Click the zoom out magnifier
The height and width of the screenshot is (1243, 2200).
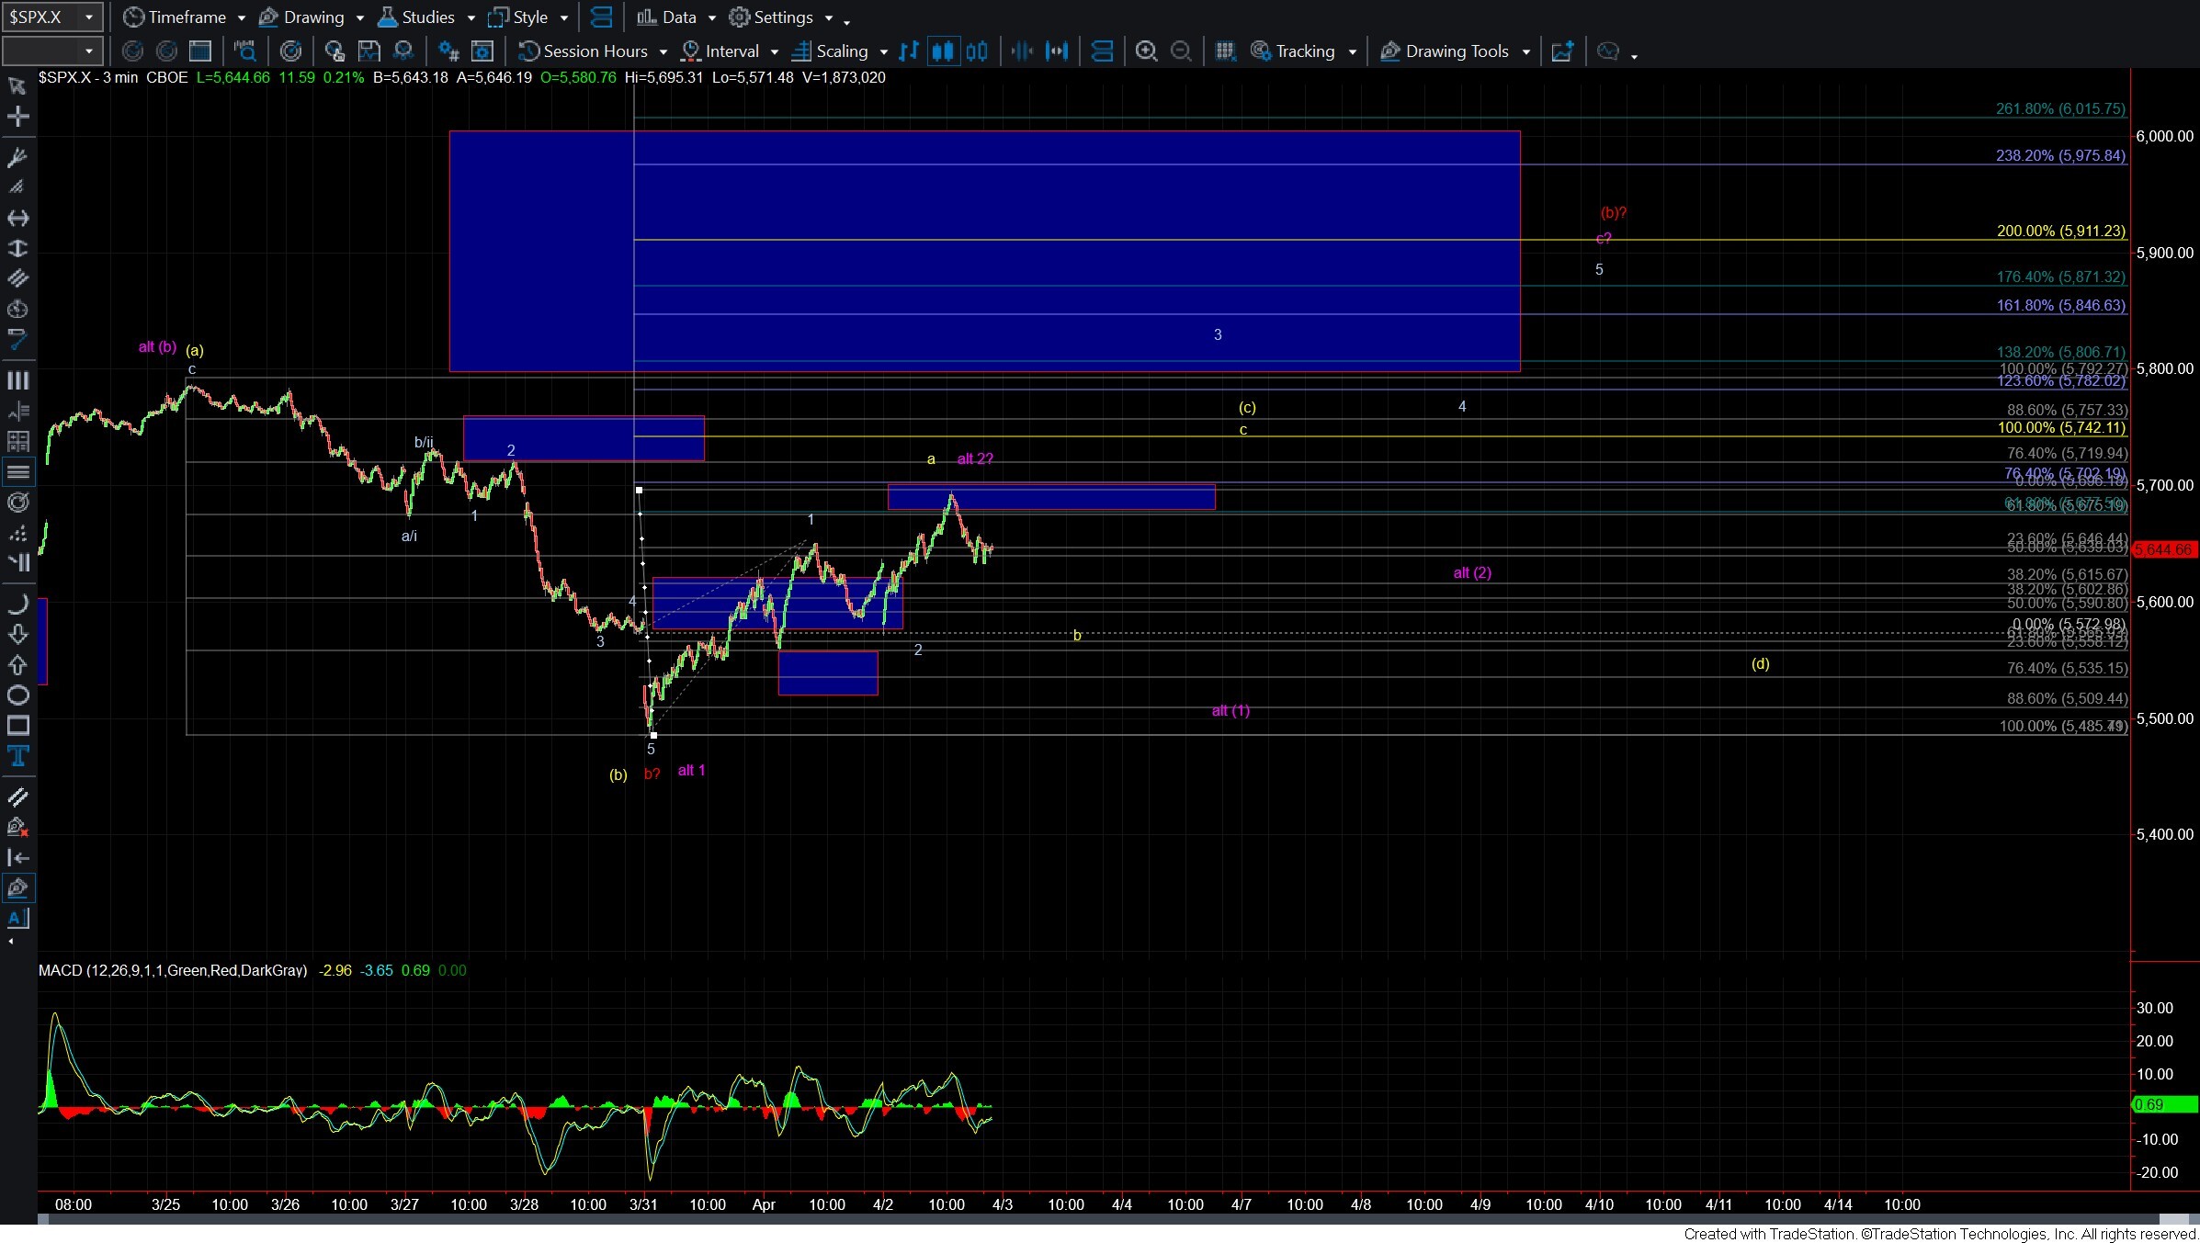[1181, 51]
